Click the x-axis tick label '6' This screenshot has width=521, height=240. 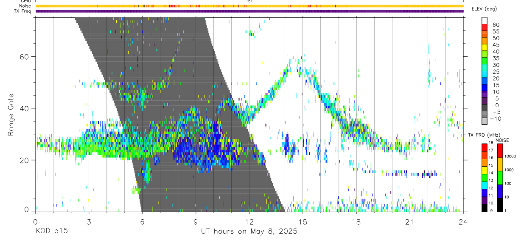click(x=142, y=222)
